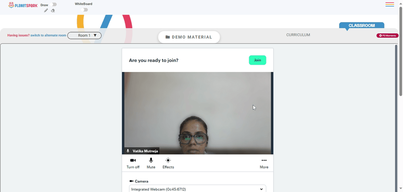
Task: Open Camera device dropdown
Action: tap(197, 189)
